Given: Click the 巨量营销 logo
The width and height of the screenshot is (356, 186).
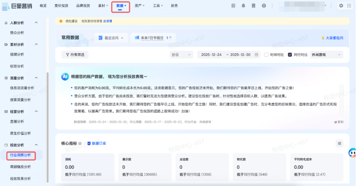Looking at the screenshot, I should [x=17, y=6].
